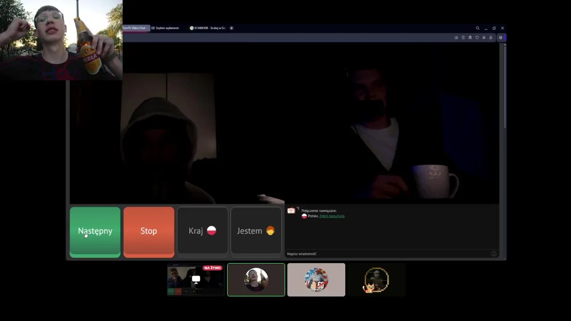Viewport: 571px width, 321px height.
Task: Focus the Napisz wiadomość message field
Action: click(x=387, y=254)
